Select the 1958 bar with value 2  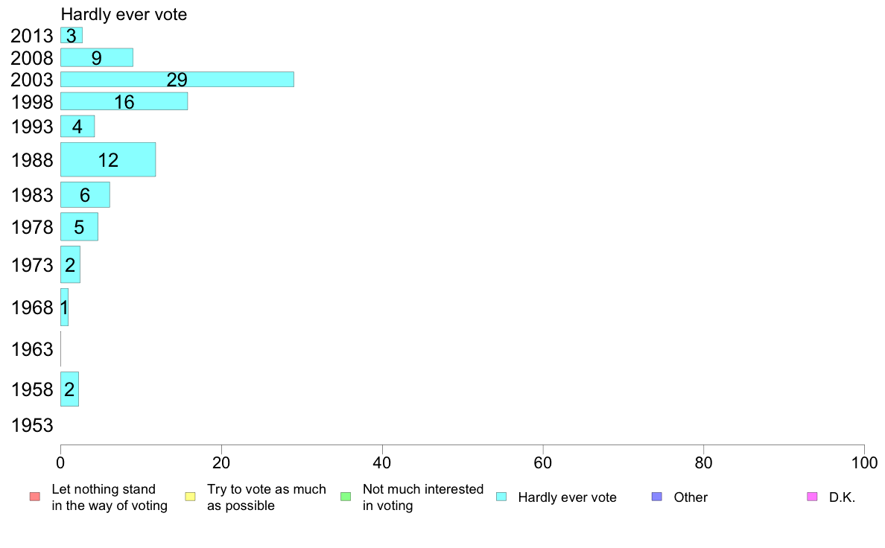[x=69, y=389]
